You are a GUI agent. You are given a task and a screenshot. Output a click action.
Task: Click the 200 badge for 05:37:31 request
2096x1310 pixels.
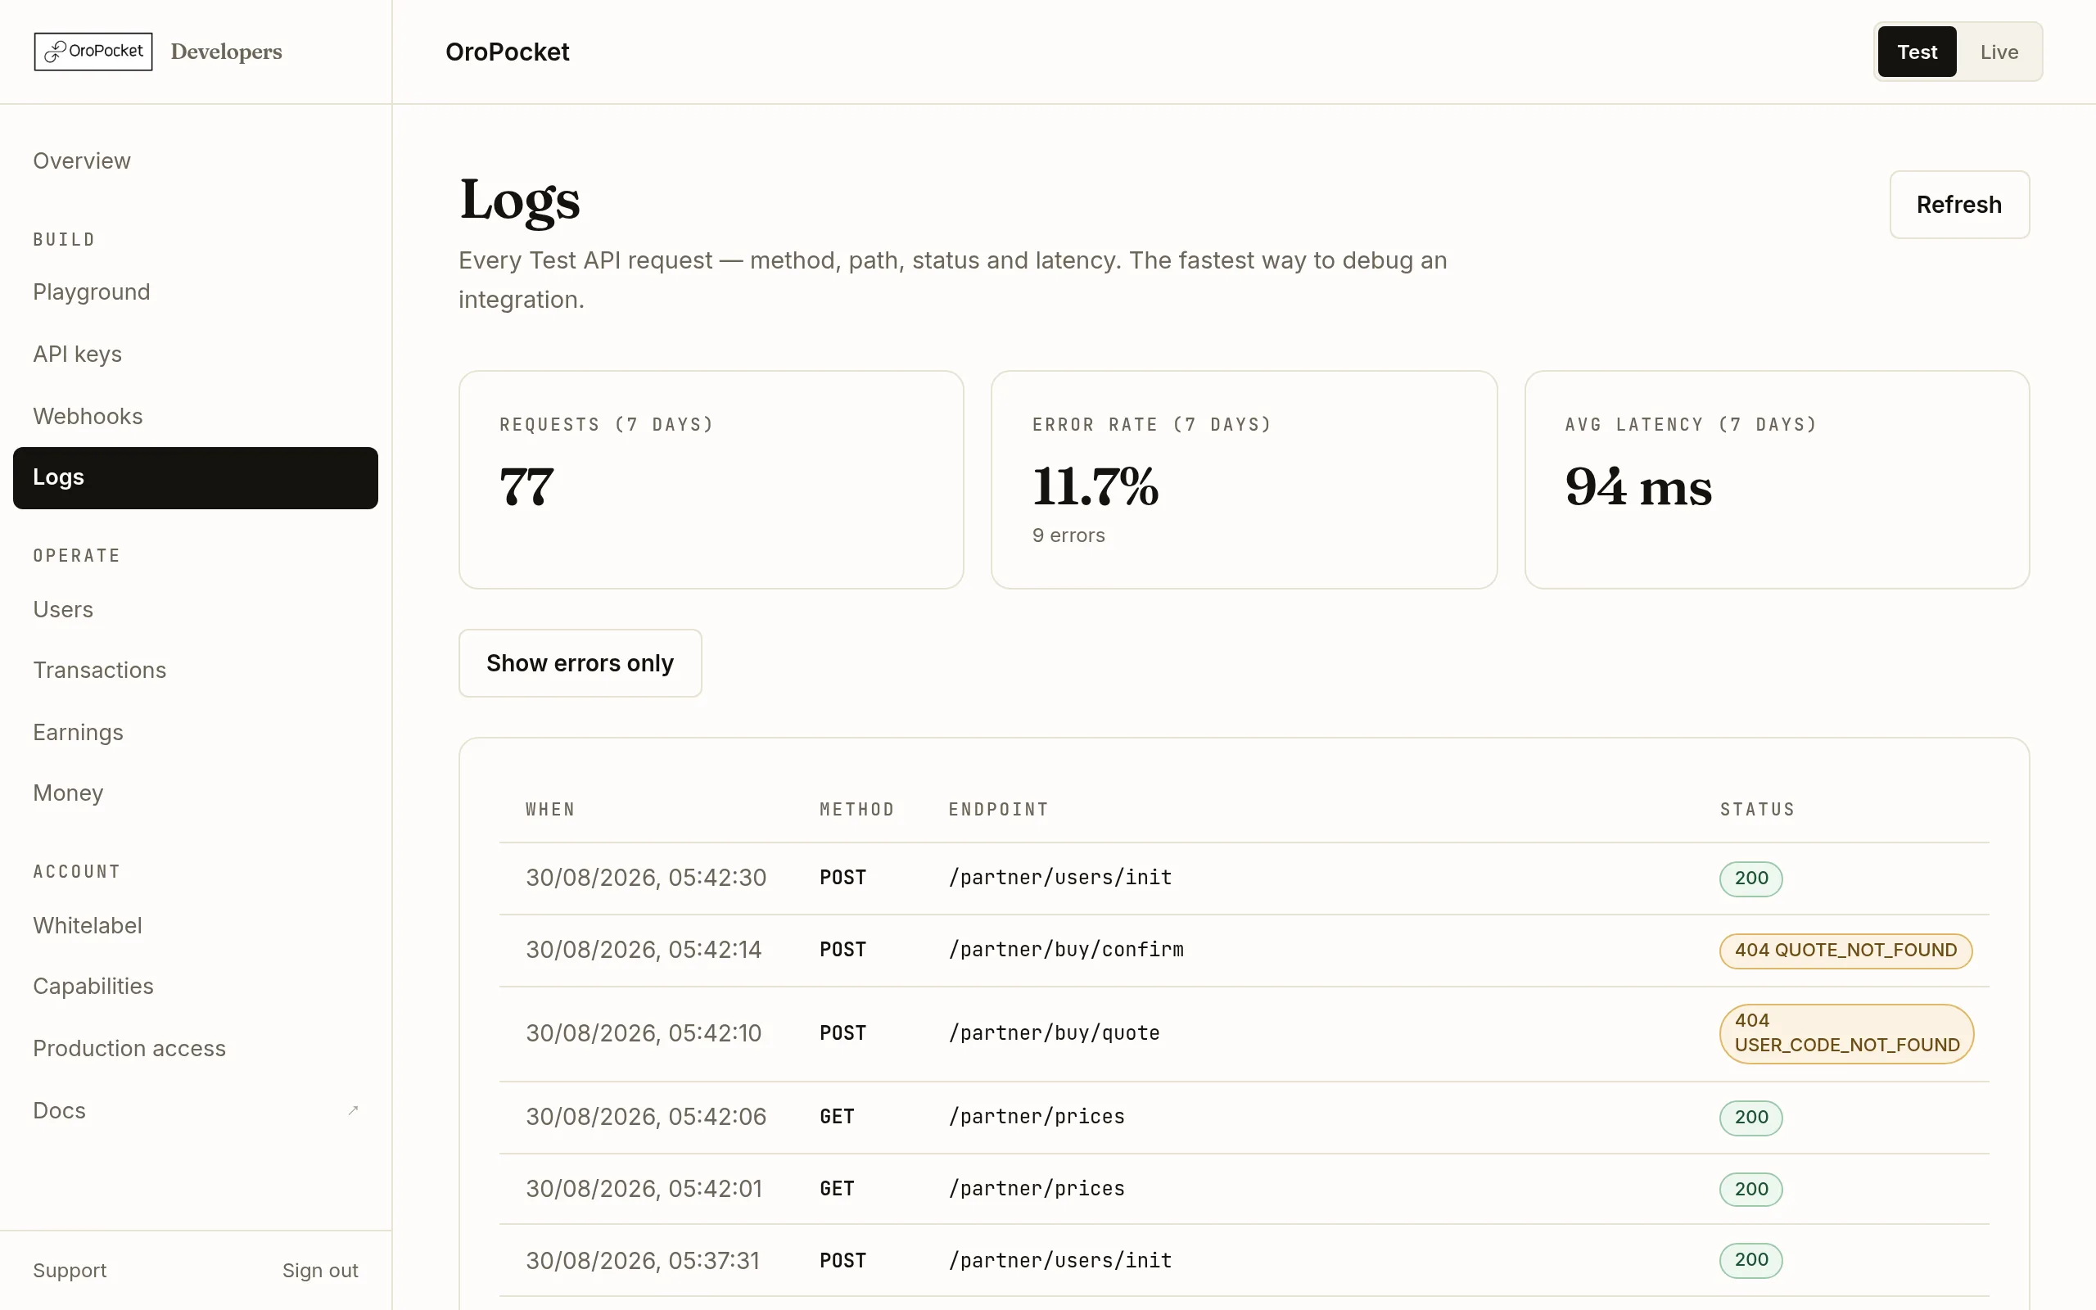point(1751,1261)
